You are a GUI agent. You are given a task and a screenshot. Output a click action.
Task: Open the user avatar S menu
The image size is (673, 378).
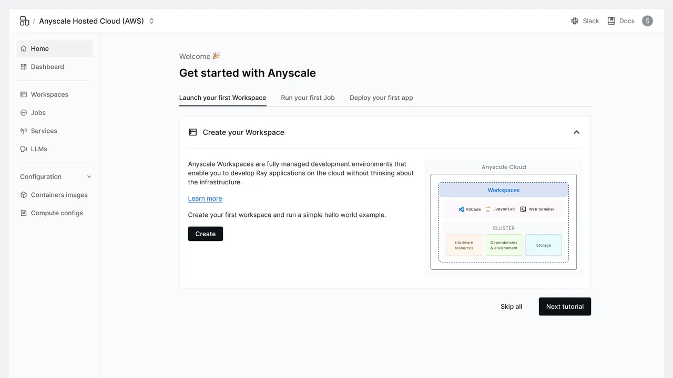tap(647, 21)
